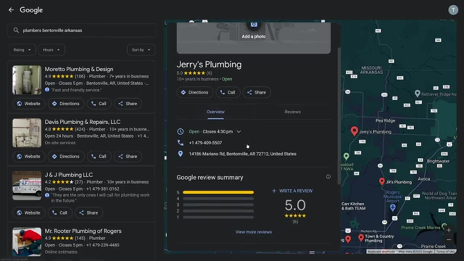The height and width of the screenshot is (261, 464).
Task: Get directions to Moretto Plumbing
Action: [66, 104]
